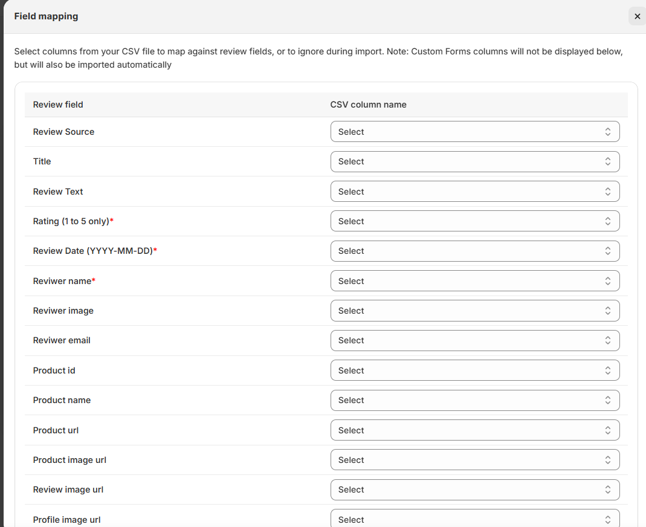This screenshot has width=646, height=527.
Task: Expand the Reviwer email column selector
Action: click(474, 340)
